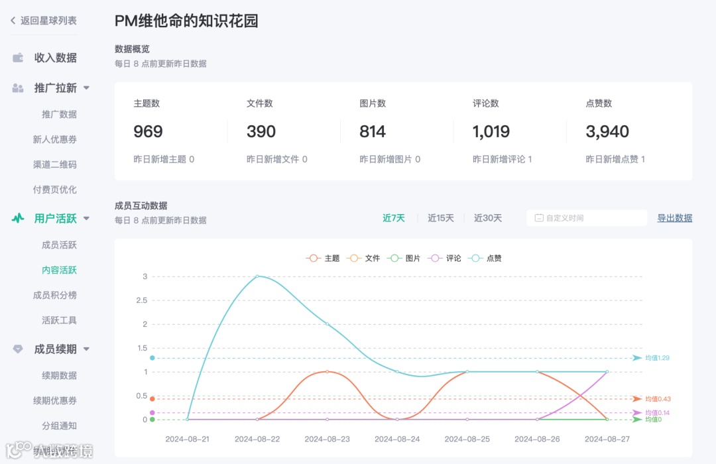The width and height of the screenshot is (716, 464).
Task: Select the 近30天 time range tab
Action: 488,217
